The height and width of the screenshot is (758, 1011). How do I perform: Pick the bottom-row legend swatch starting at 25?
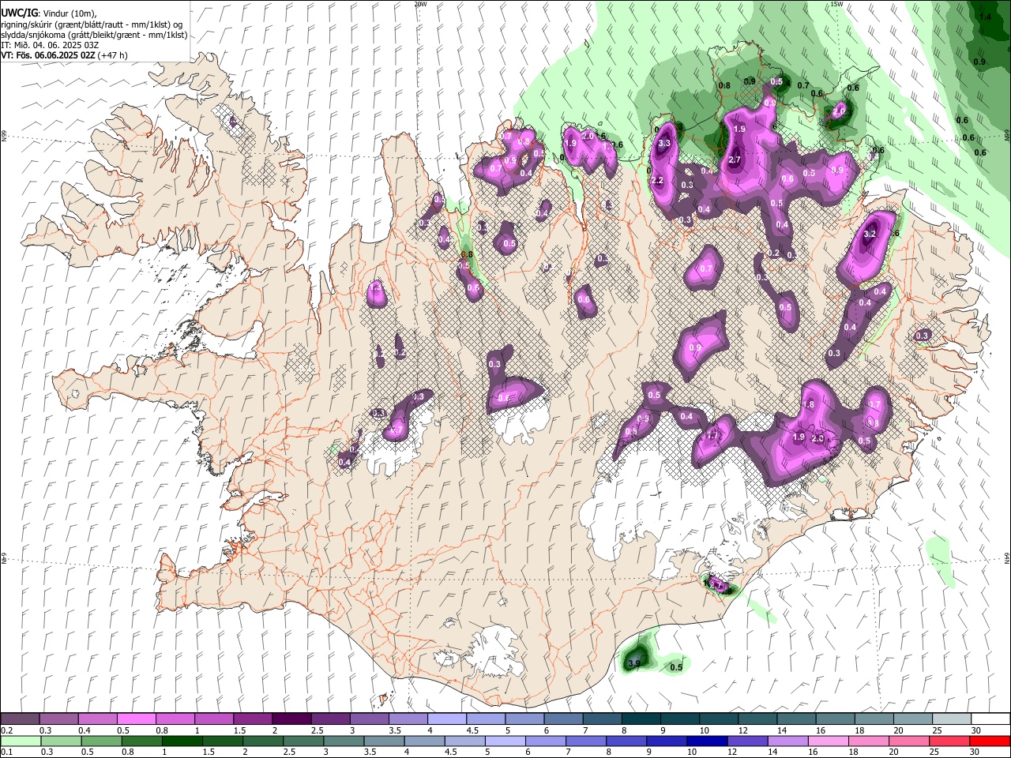pos(949,741)
